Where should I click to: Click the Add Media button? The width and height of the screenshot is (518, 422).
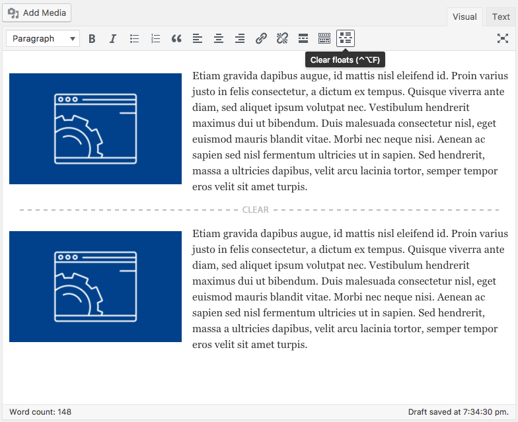[x=37, y=13]
